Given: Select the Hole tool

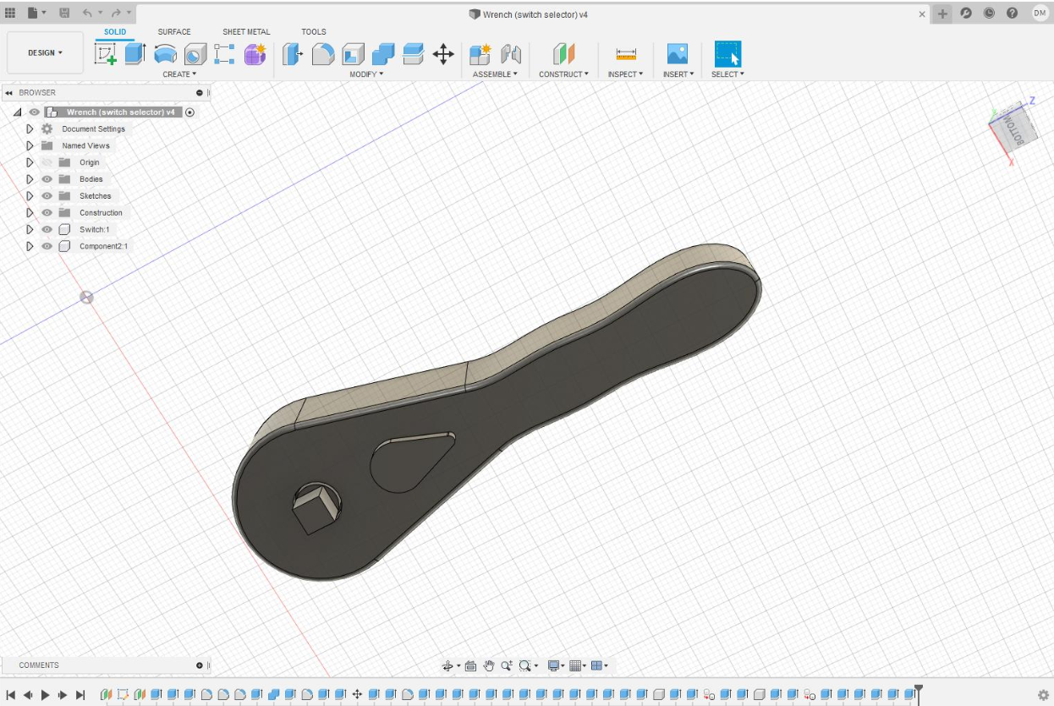Looking at the screenshot, I should click(195, 55).
